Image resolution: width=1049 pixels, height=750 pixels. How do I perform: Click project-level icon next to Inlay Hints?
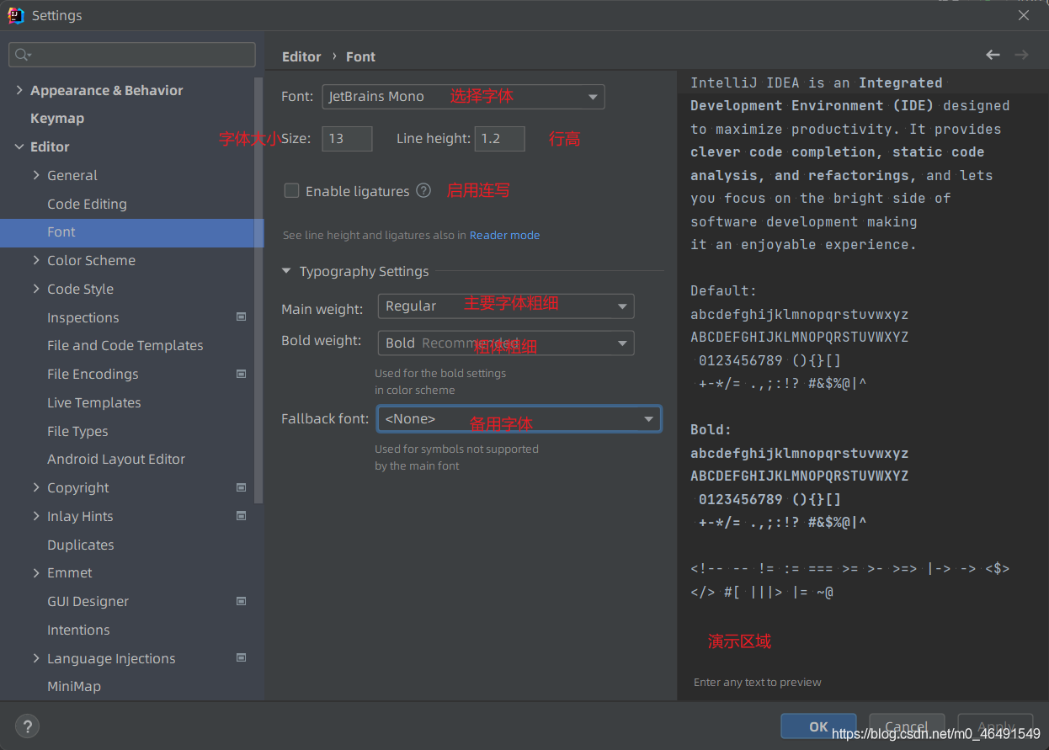[x=242, y=515]
